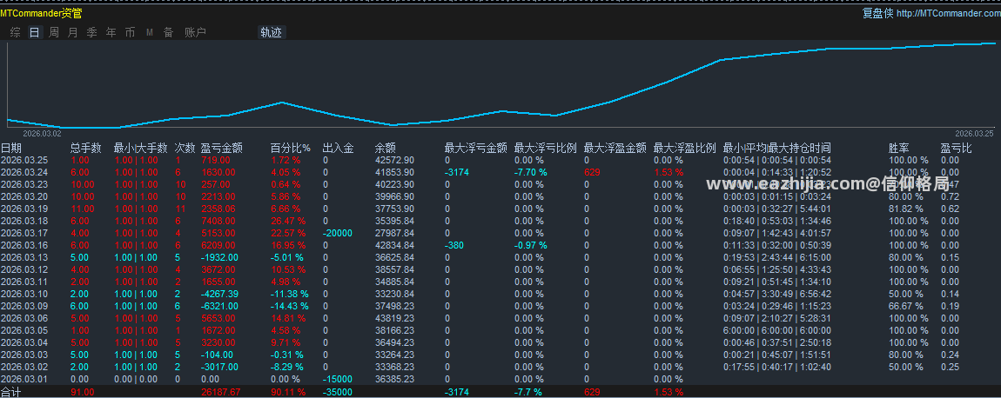This screenshot has height=398, width=1001.
Task: Click the balance value 42572.90
Action: tap(394, 160)
